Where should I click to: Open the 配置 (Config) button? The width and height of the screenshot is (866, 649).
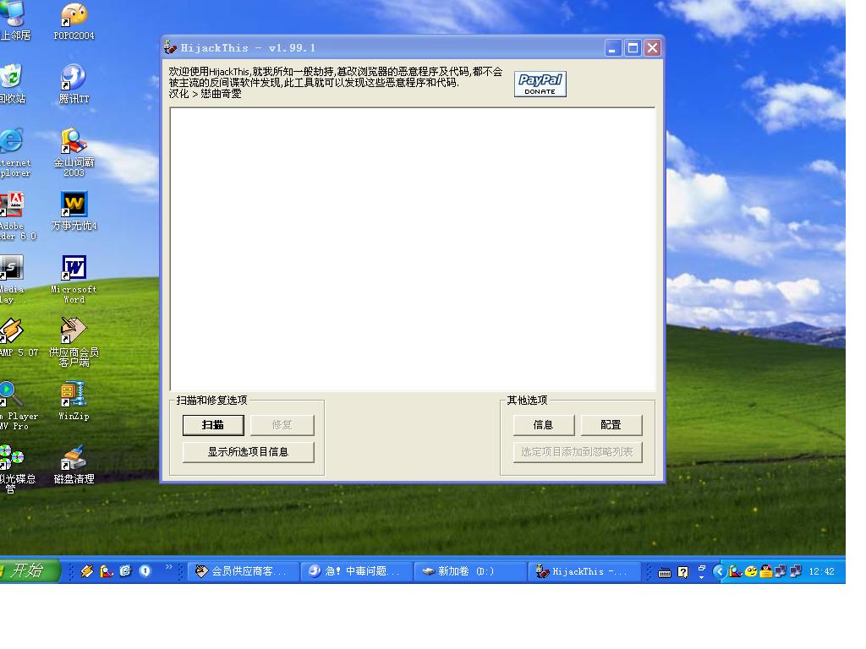click(611, 425)
